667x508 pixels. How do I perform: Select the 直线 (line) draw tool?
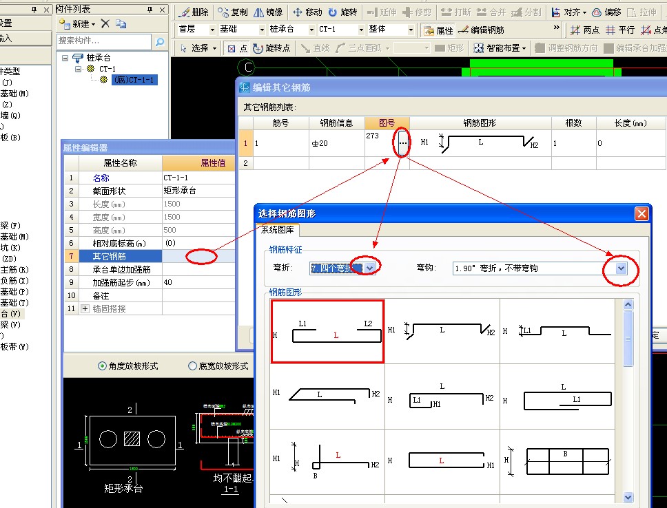click(315, 48)
